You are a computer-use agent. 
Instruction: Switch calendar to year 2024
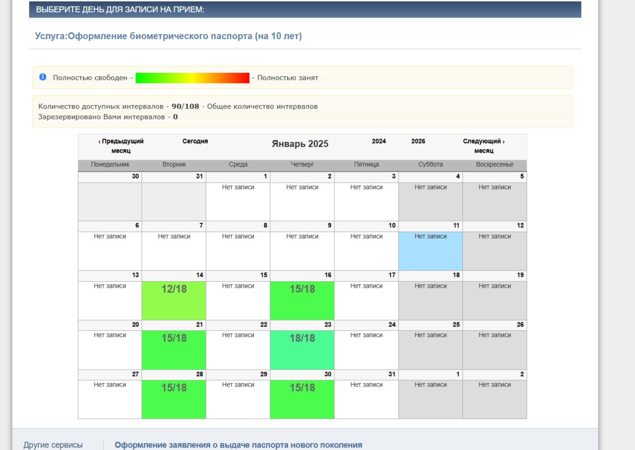pyautogui.click(x=379, y=141)
